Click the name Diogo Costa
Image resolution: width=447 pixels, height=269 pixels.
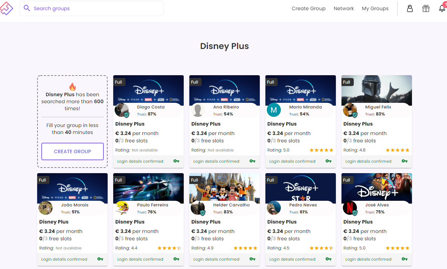pos(151,107)
